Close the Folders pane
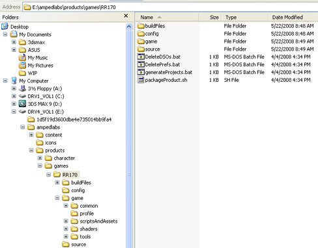The image size is (318, 248). pos(126,16)
